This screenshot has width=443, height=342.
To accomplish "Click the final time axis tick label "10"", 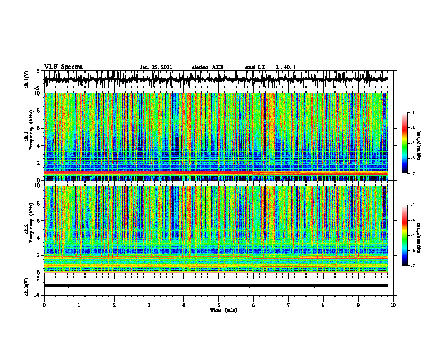I will pos(393,305).
